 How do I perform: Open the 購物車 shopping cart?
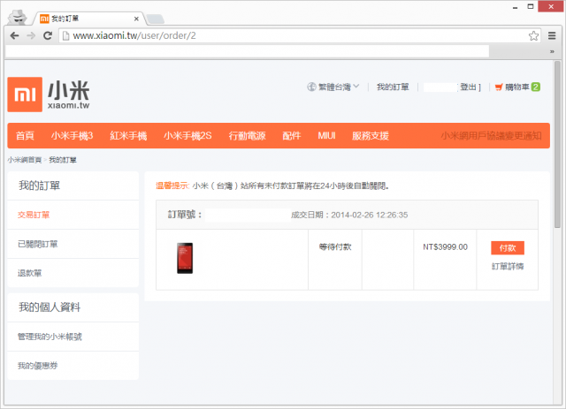coord(516,87)
